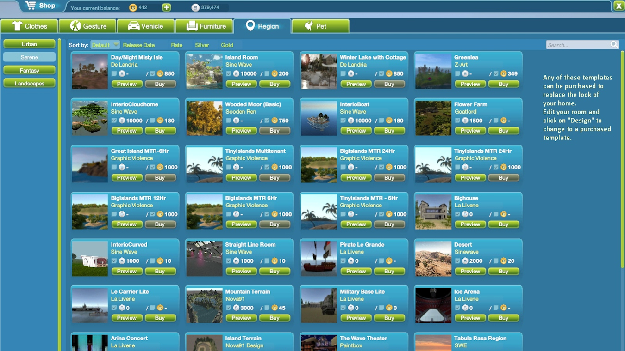Click the silver coin icon on Desert

(x=465, y=261)
